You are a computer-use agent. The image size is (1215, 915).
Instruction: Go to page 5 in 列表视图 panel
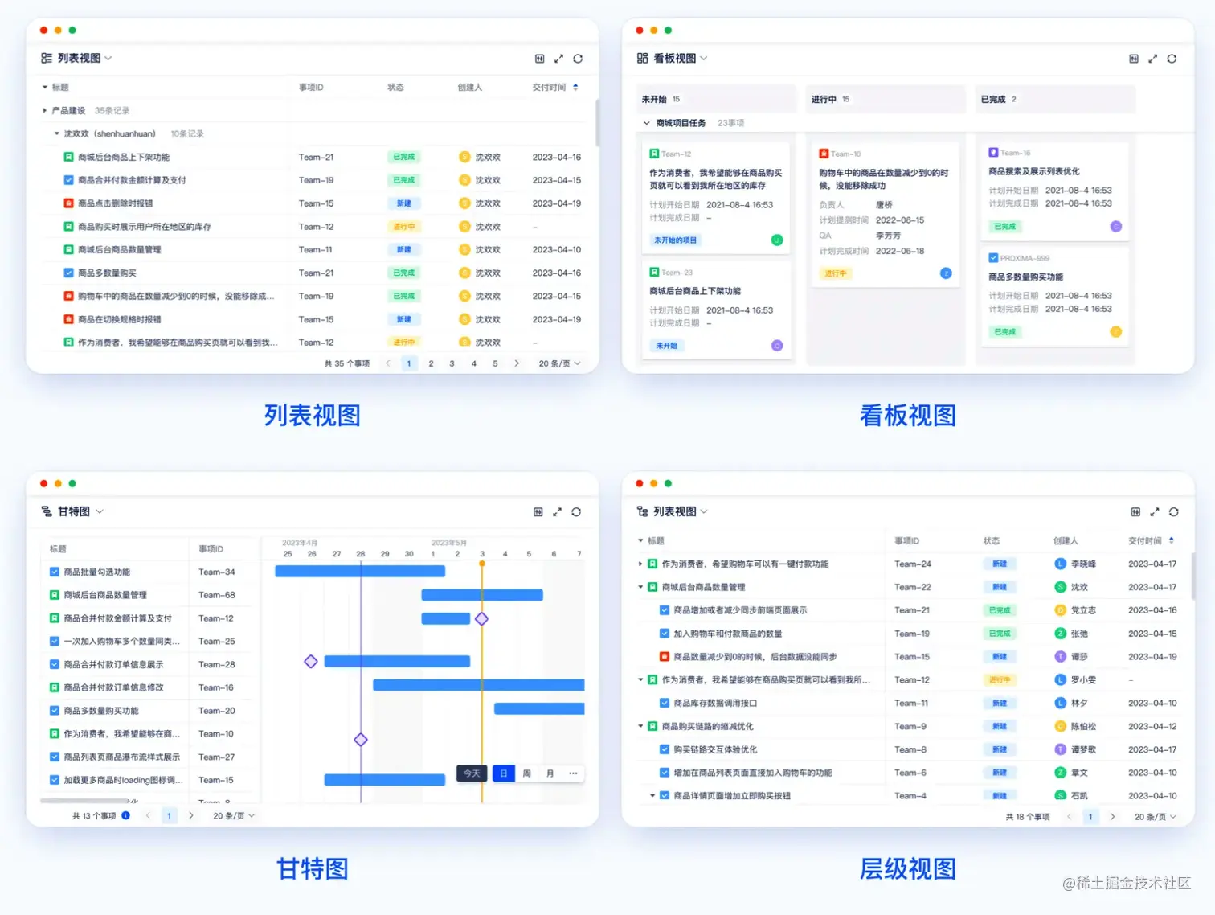[x=495, y=363]
